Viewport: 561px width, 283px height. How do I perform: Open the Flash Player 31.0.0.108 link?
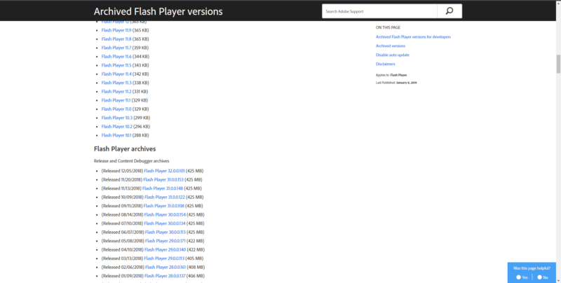164,206
